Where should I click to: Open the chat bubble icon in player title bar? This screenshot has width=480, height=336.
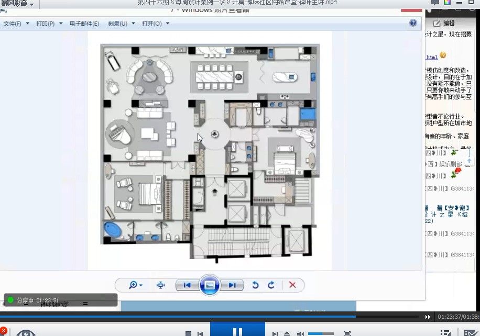point(435,3)
